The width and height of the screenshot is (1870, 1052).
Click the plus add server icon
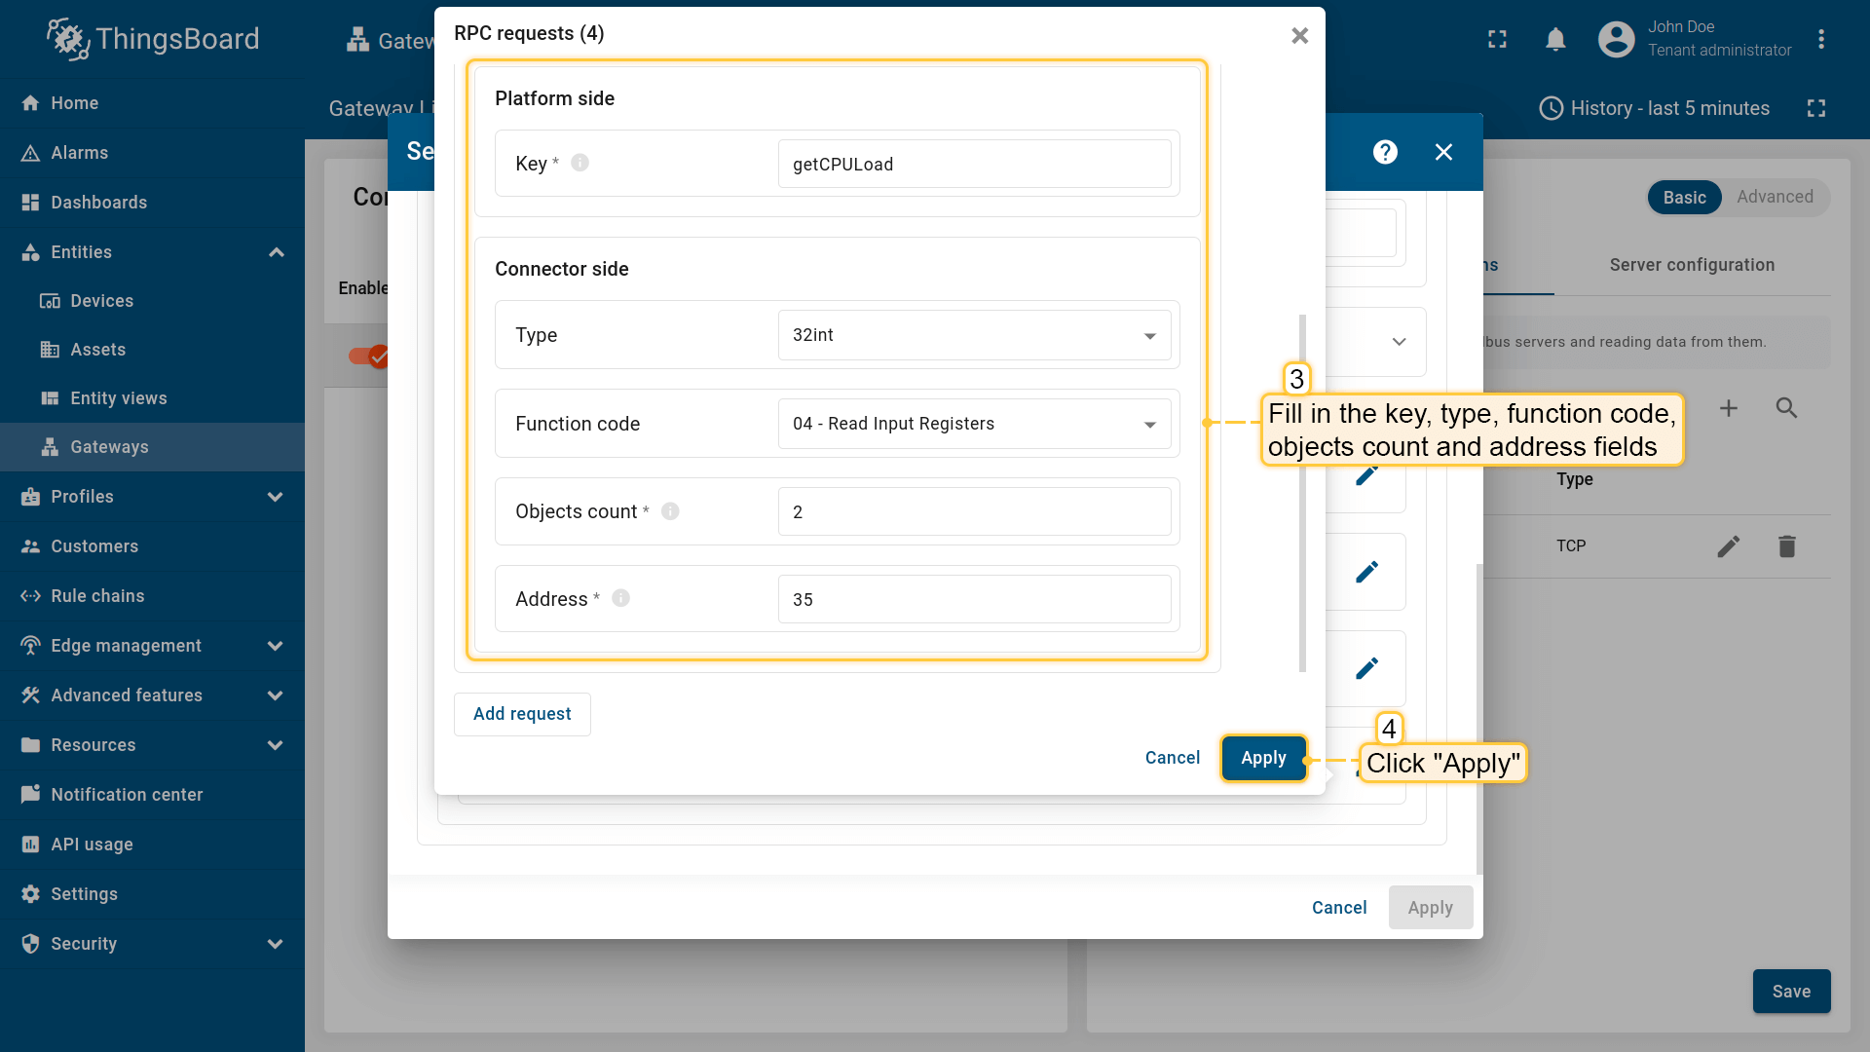click(1729, 408)
